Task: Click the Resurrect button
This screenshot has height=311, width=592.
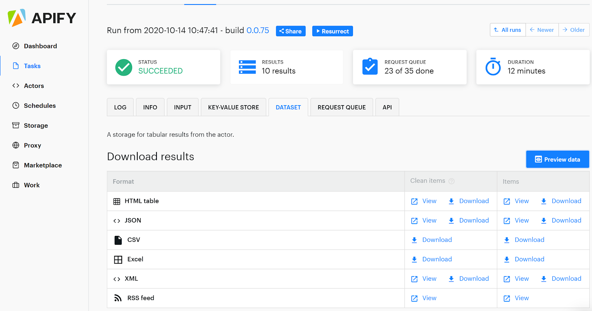Action: pyautogui.click(x=332, y=31)
